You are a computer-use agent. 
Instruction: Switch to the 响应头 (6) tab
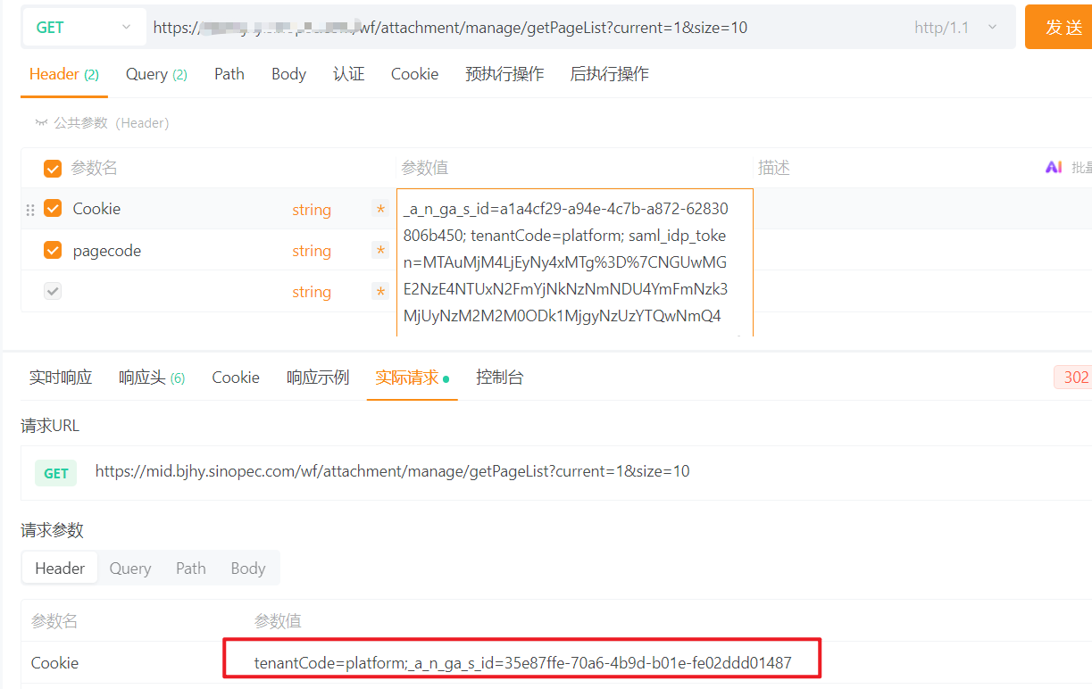point(152,378)
